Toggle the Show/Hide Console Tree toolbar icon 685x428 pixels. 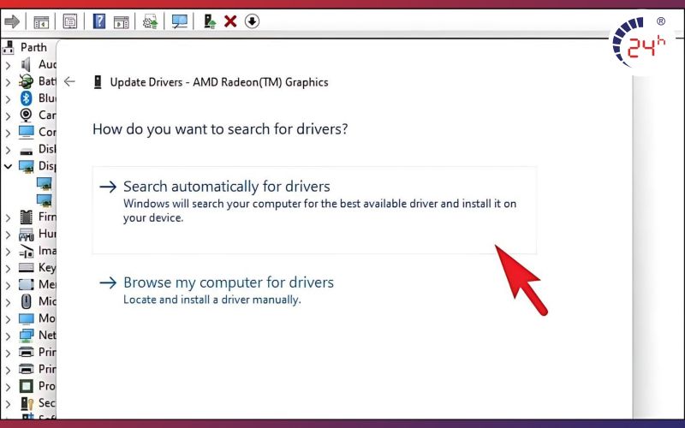pyautogui.click(x=41, y=21)
